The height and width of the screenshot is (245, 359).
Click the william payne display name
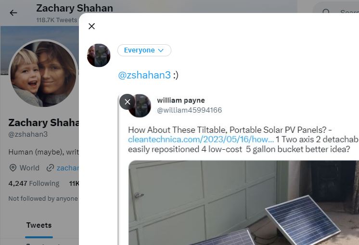[x=181, y=100]
